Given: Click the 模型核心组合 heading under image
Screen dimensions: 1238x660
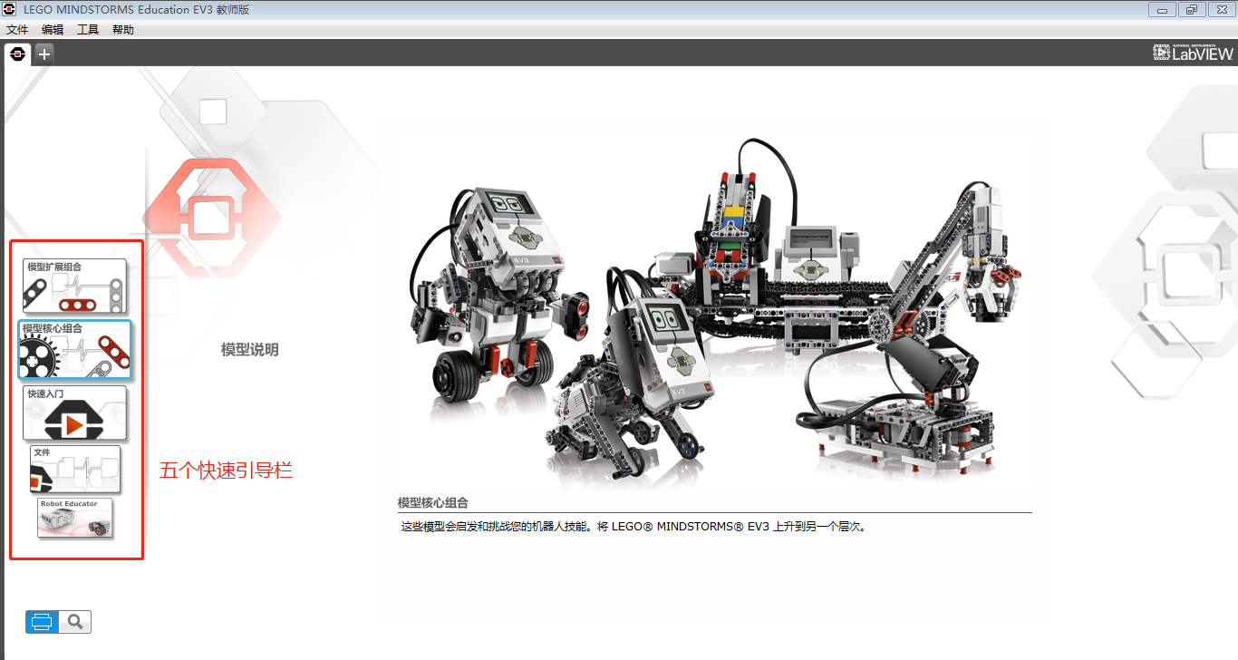Looking at the screenshot, I should pos(433,502).
